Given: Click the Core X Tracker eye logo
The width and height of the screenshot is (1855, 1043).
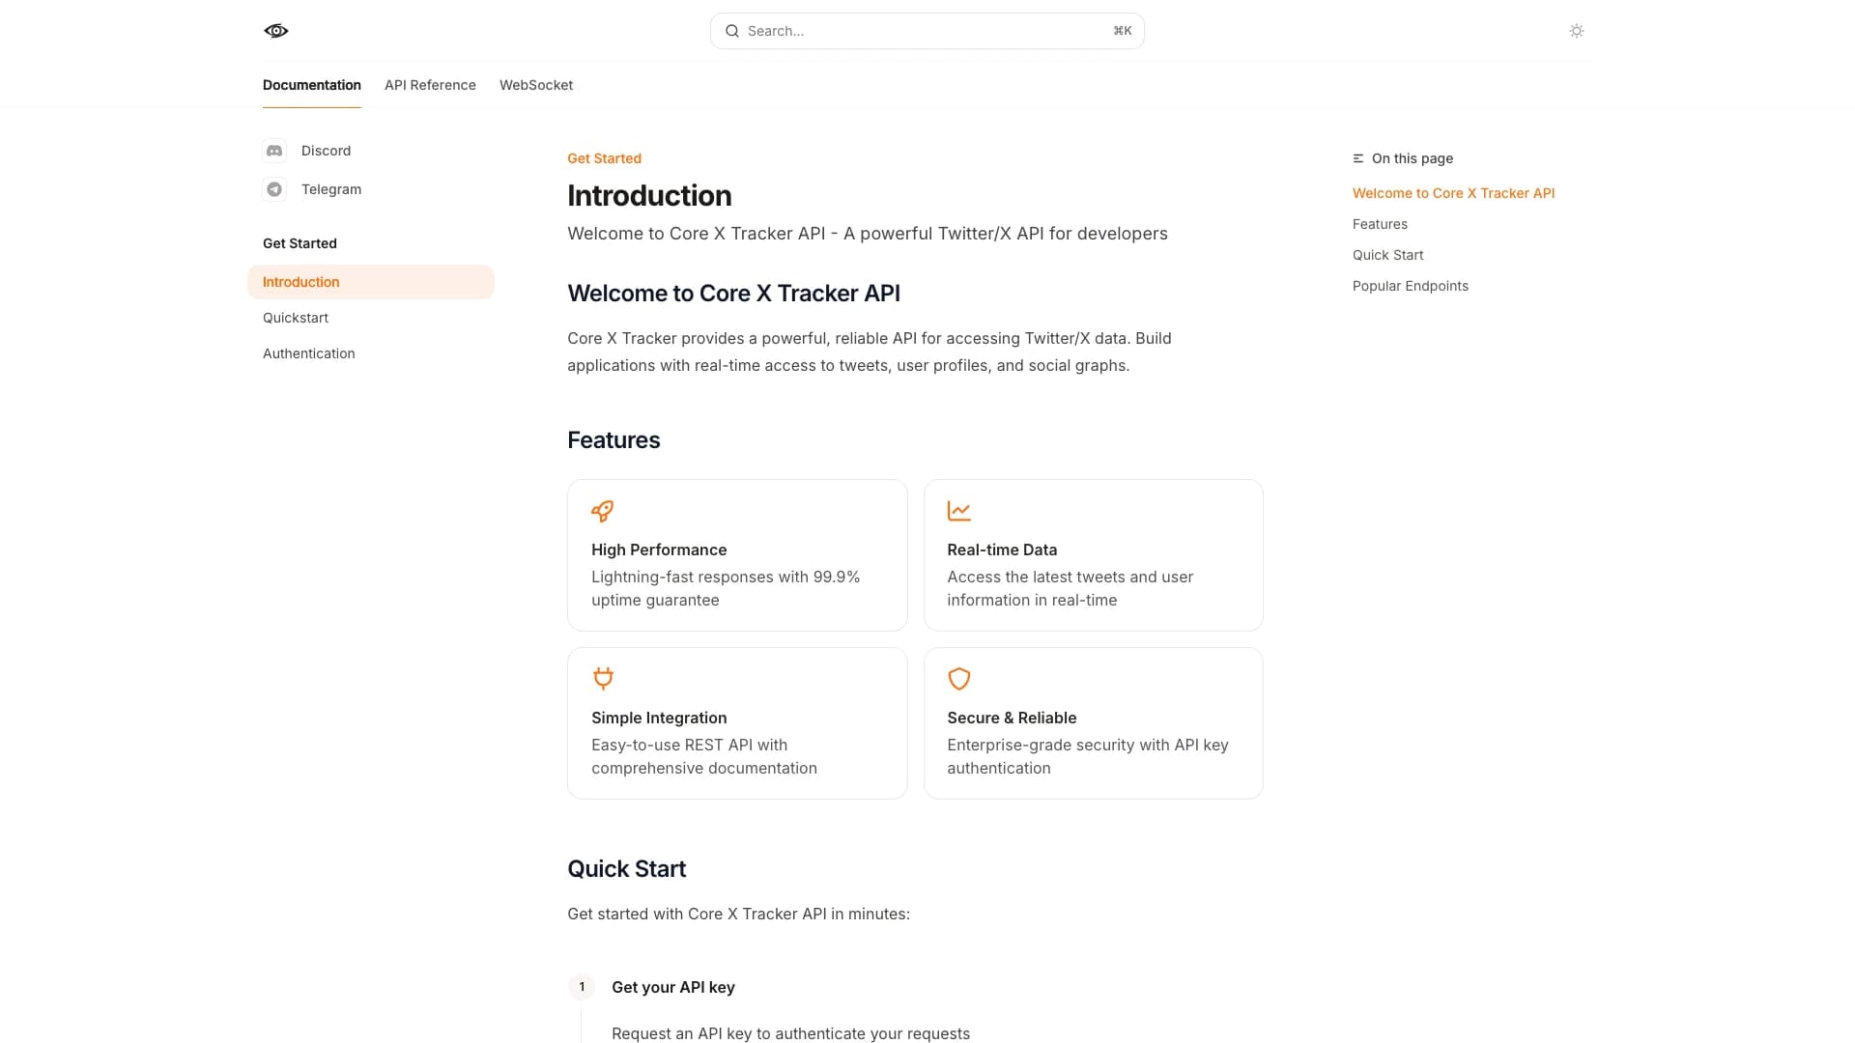Looking at the screenshot, I should pyautogui.click(x=275, y=30).
